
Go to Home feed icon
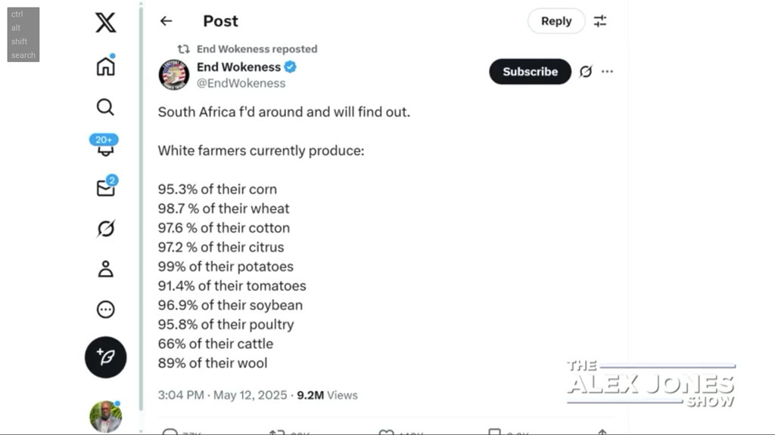[x=106, y=66]
